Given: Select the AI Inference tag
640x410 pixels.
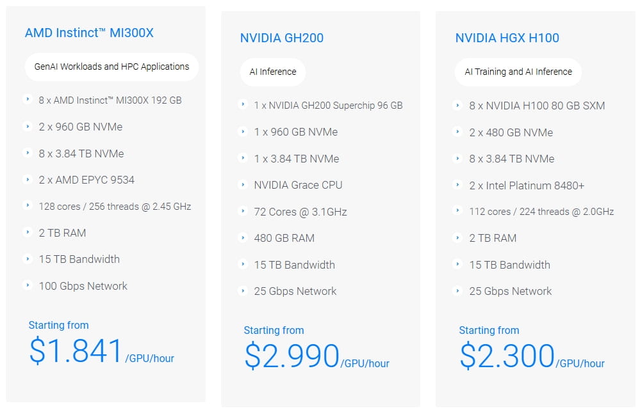Looking at the screenshot, I should 273,72.
